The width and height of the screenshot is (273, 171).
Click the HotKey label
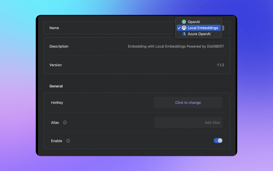click(x=57, y=103)
